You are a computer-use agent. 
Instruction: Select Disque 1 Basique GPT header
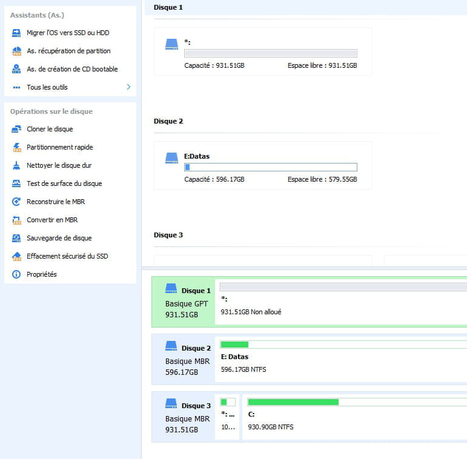[183, 302]
